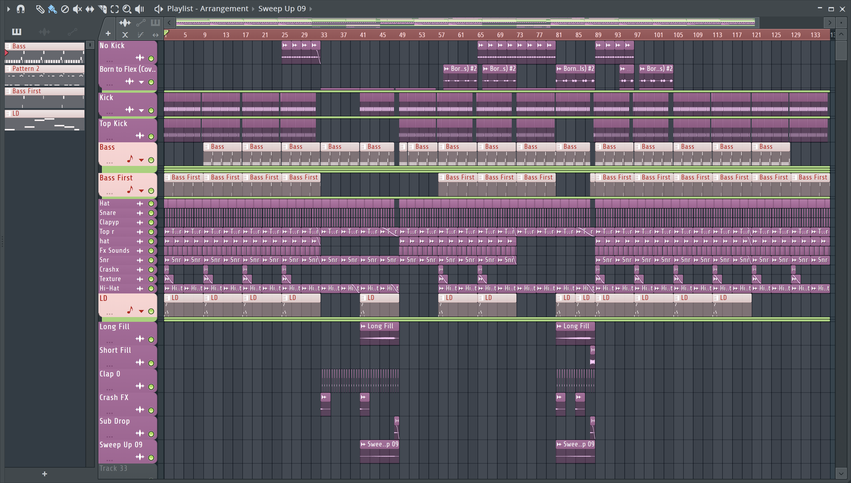Click Playlist - Arrangement breadcrumb
The width and height of the screenshot is (851, 483).
[x=207, y=9]
